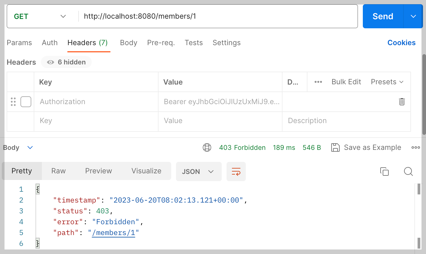Screen dimensions: 426x254
Task: Click the main vertical scrollbar
Action: coord(424,94)
